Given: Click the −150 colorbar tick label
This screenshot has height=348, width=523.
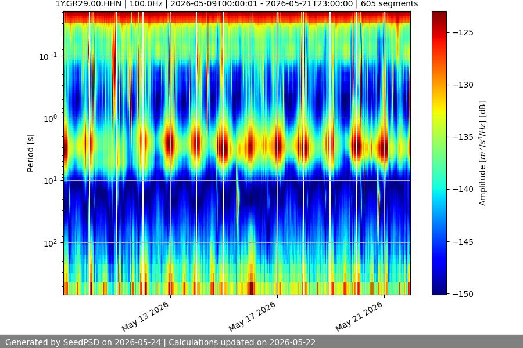Looking at the screenshot, I should [463, 294].
